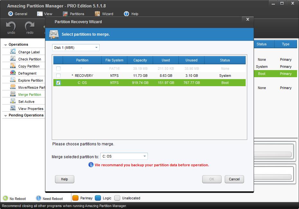
Task: Open the Partitions menu
Action: [x=74, y=14]
